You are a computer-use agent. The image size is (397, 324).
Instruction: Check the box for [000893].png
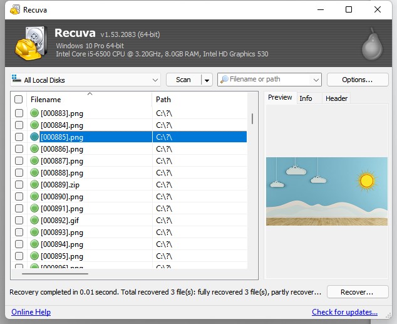point(19,232)
